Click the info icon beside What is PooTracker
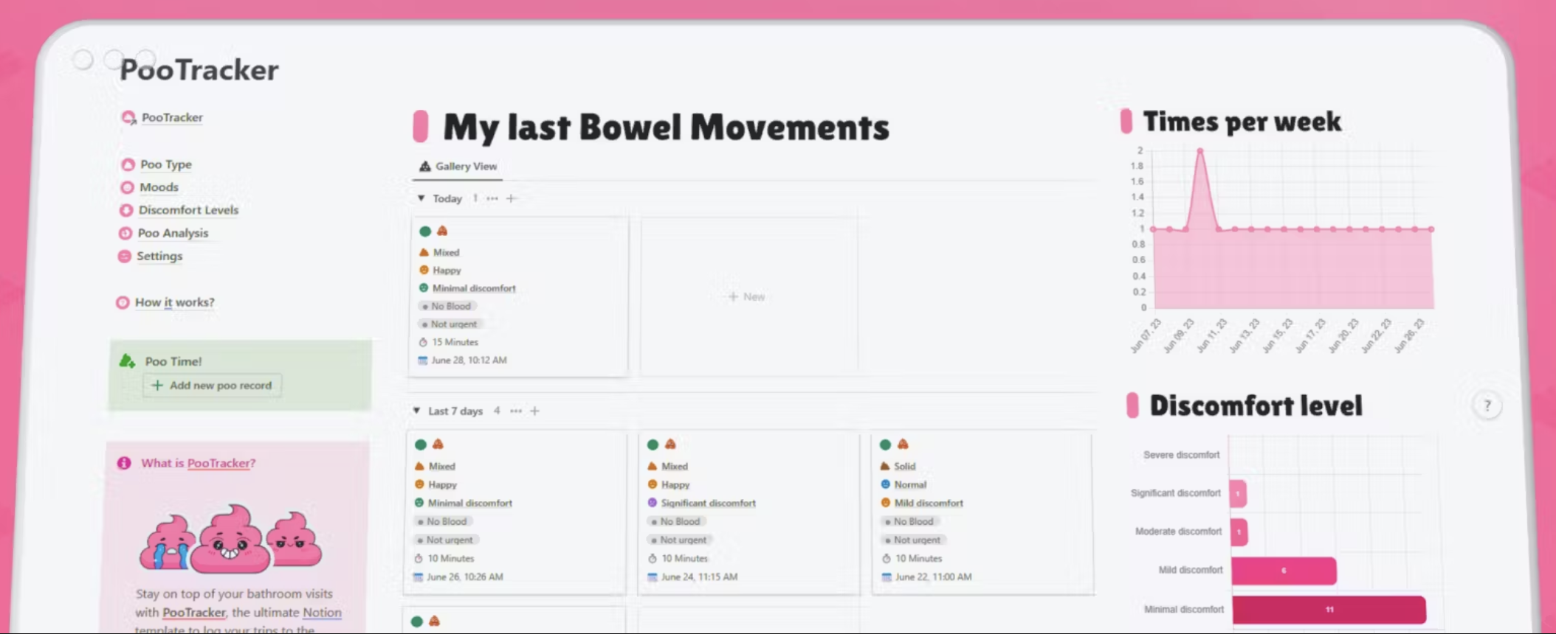The width and height of the screenshot is (1556, 634). coord(124,463)
